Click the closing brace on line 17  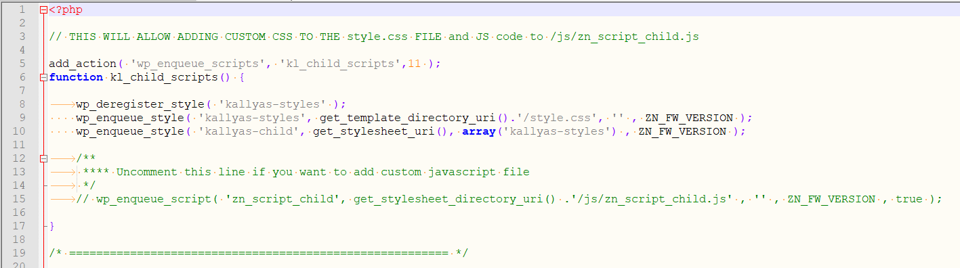[x=52, y=226]
